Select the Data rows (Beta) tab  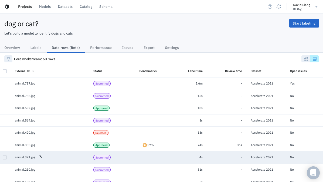tap(66, 48)
